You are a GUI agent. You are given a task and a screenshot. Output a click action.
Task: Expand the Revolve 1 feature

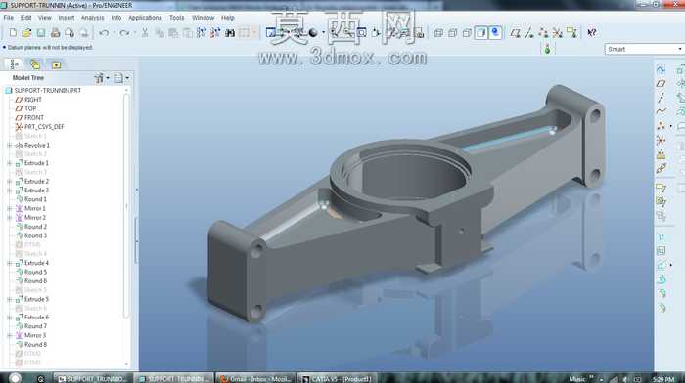point(9,145)
